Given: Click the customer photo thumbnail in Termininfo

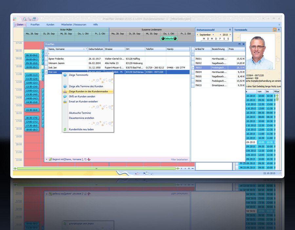Looking at the screenshot, I should pos(258,52).
